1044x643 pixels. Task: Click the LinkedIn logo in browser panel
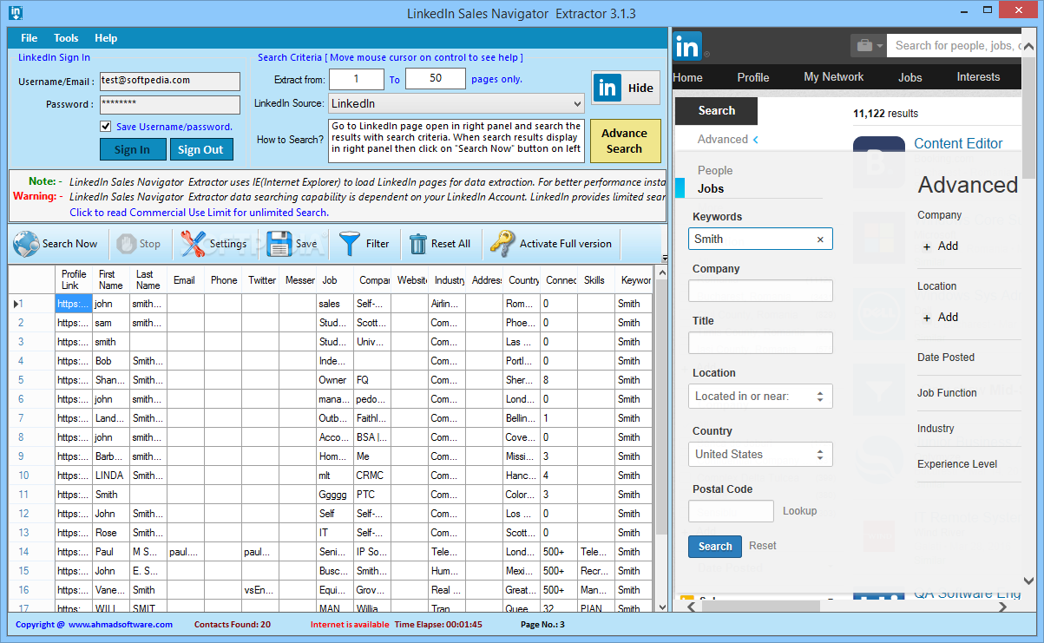[688, 46]
